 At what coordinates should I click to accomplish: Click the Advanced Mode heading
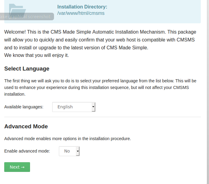click(26, 126)
